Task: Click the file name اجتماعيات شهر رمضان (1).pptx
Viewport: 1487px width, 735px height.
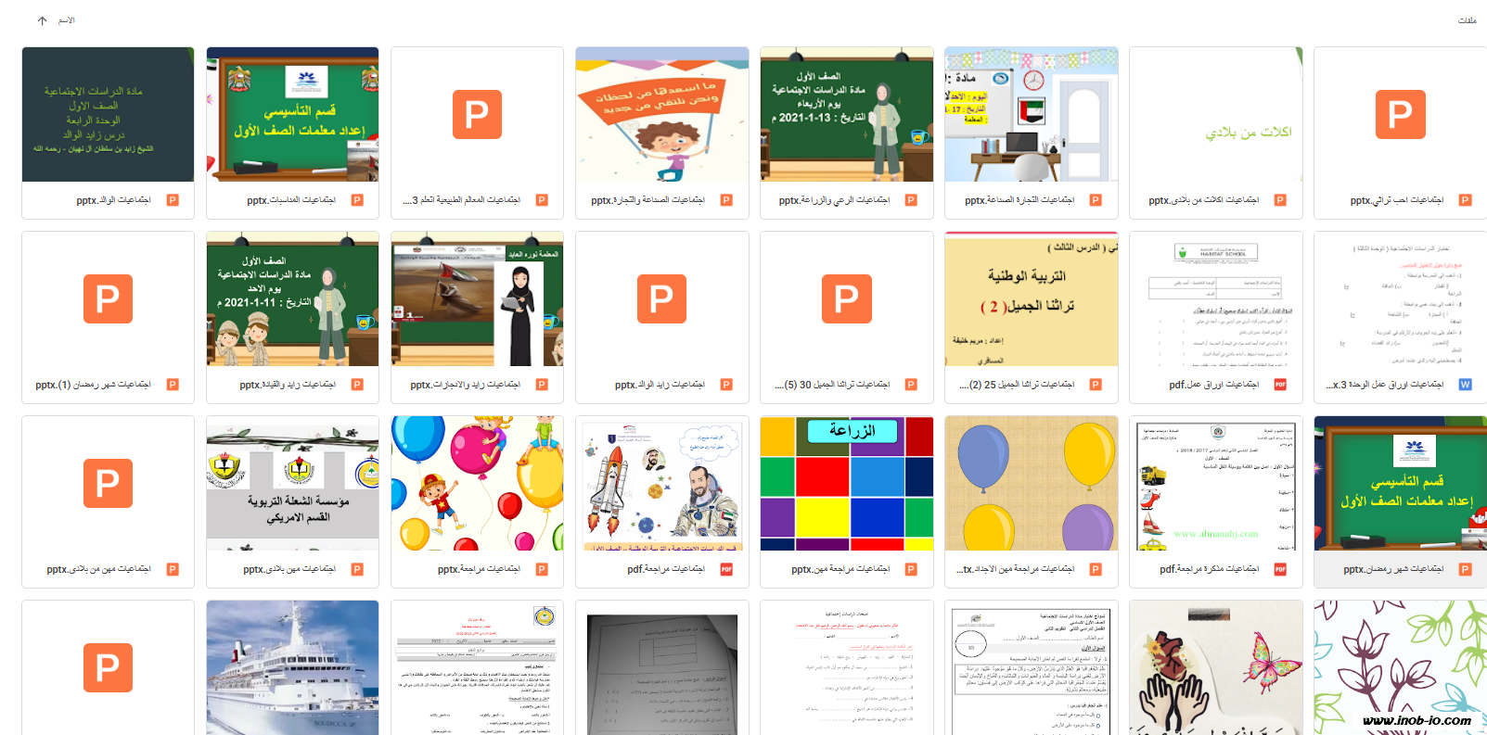Action: [x=93, y=385]
